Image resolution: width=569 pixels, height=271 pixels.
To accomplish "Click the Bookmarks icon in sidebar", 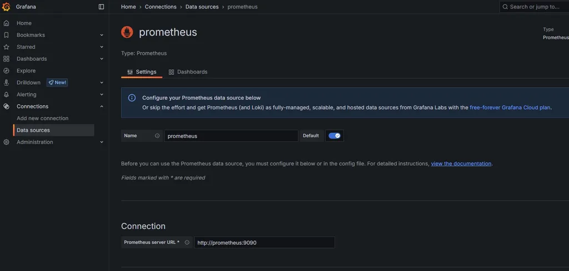I will 6,35.
